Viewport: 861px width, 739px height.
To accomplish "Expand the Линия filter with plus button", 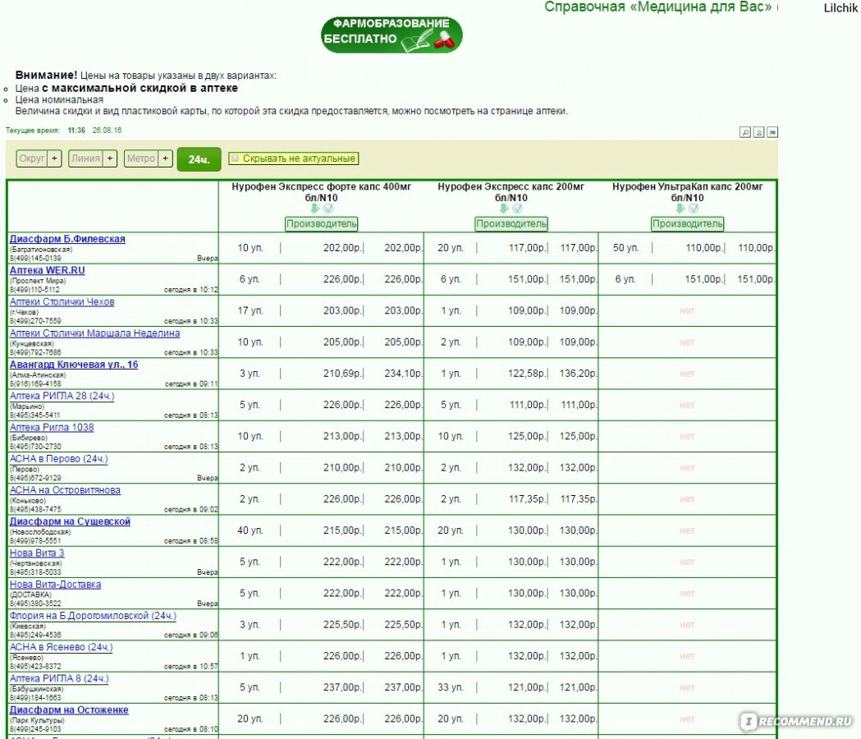I will coord(110,158).
